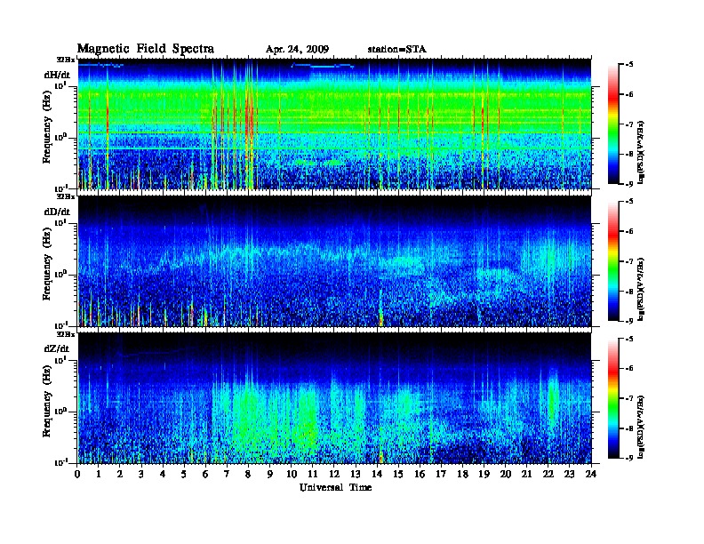Click the "-6" value on the dD/dt color scale

pos(629,231)
